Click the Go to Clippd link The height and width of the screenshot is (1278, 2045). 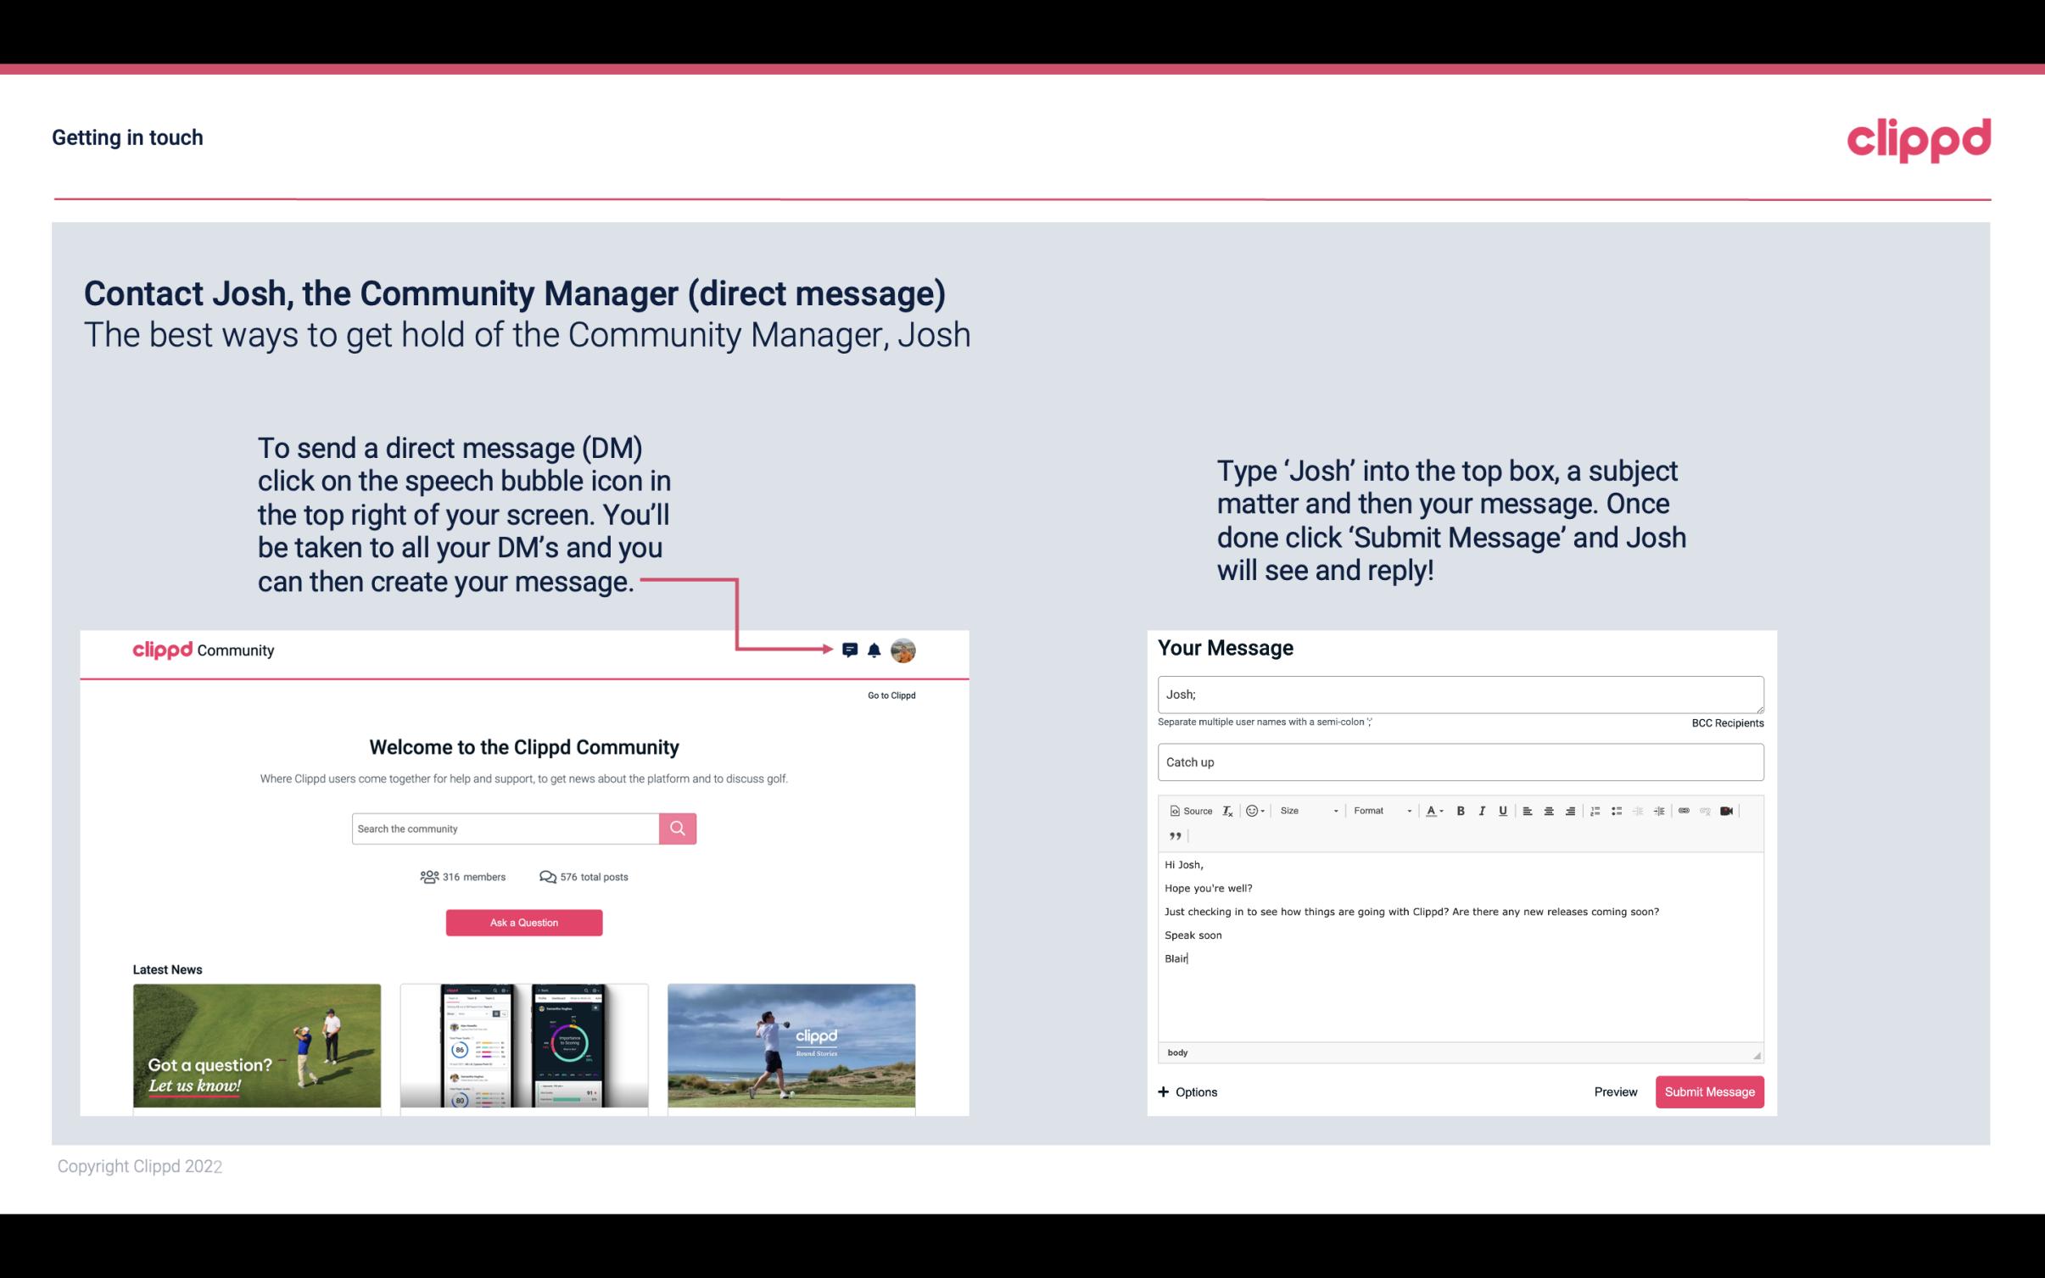[891, 695]
